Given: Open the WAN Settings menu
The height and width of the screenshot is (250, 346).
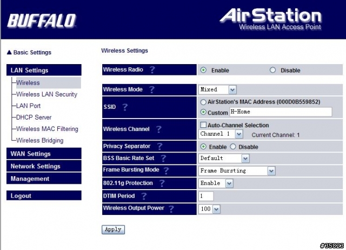Looking at the screenshot, I should coord(44,154).
